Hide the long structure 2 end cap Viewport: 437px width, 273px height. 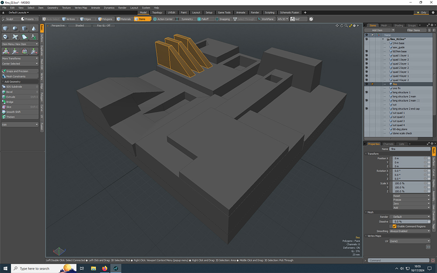pyautogui.click(x=367, y=109)
